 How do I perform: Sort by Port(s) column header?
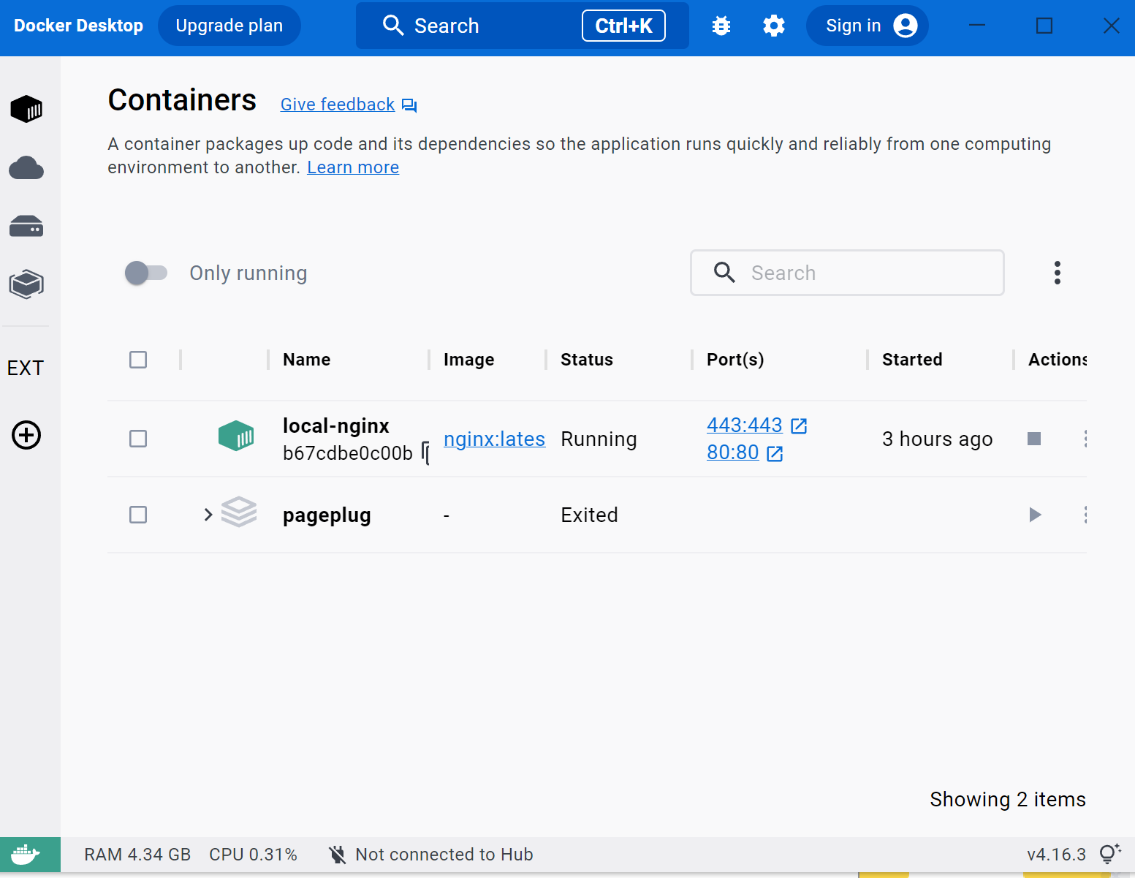735,360
